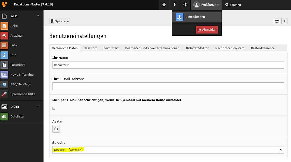Screen dimensions: 291x162
Task: Open the Sprache language dropdown
Action: point(168,150)
